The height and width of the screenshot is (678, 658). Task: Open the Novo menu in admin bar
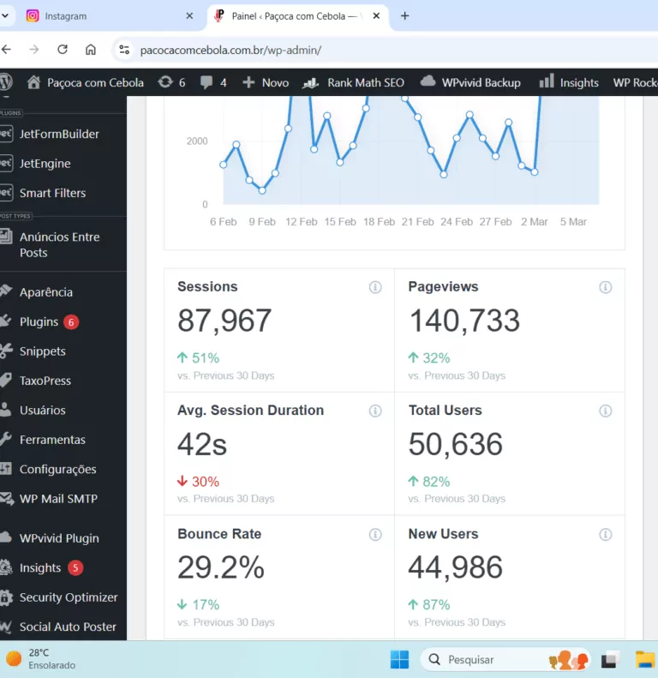coord(266,82)
